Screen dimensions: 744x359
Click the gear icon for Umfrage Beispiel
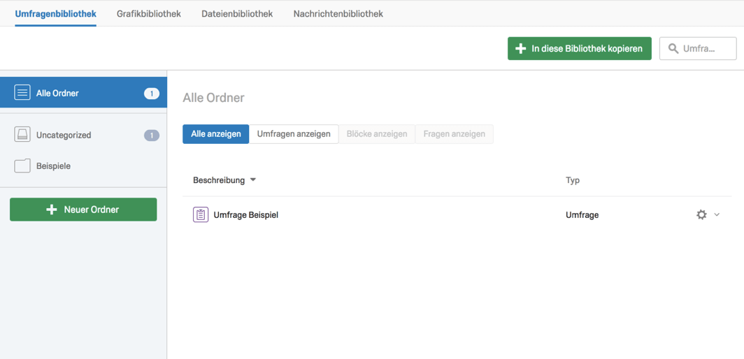tap(701, 215)
